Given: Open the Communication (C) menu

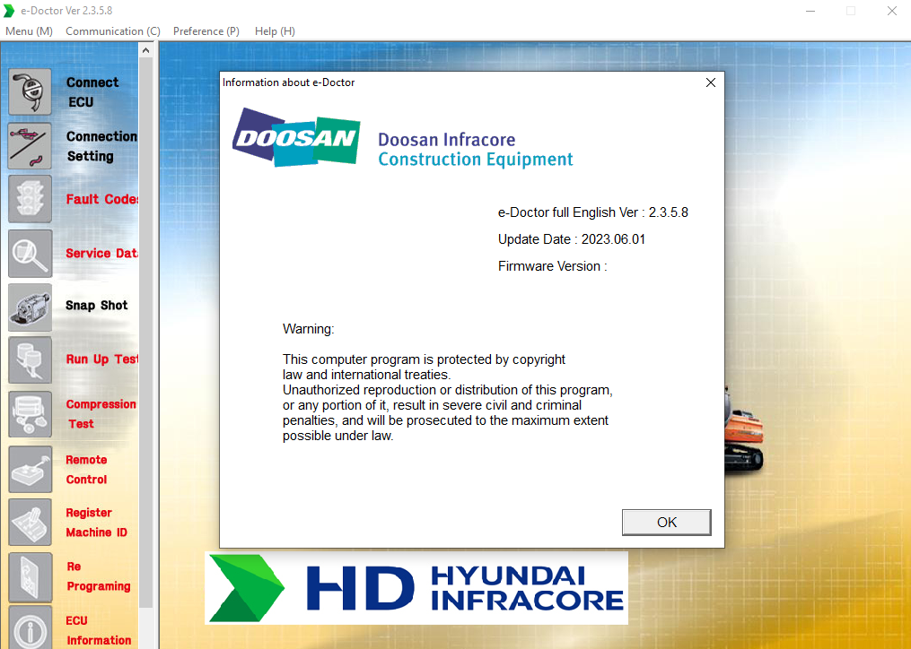Looking at the screenshot, I should [x=113, y=31].
